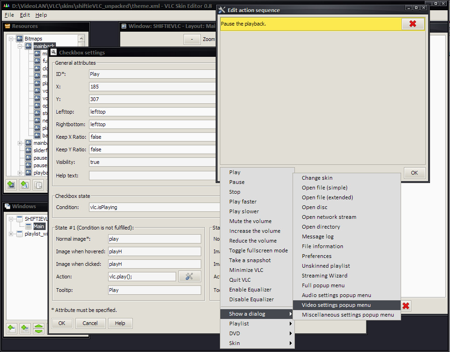Click the Checkbox settings dialog title icon
The height and width of the screenshot is (352, 450).
click(x=54, y=52)
